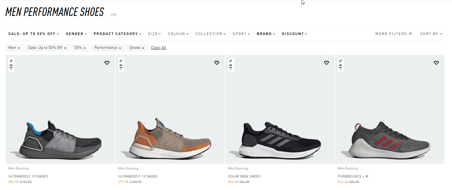The height and width of the screenshot is (190, 452).
Task: Click the £79.98 sale price
Action: pyautogui.click(x=123, y=182)
